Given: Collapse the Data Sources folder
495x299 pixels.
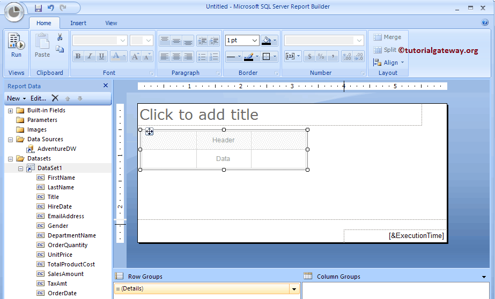Looking at the screenshot, I should (10, 140).
